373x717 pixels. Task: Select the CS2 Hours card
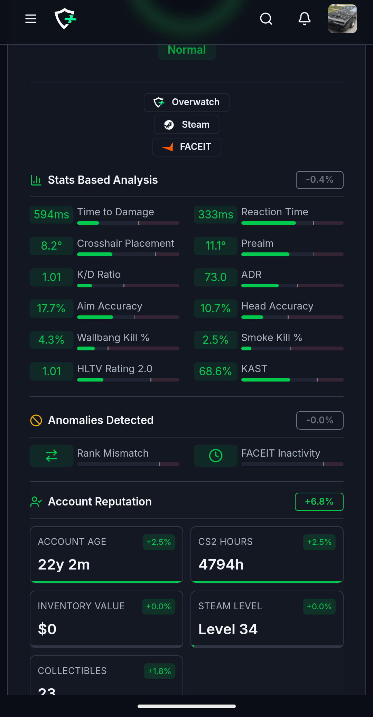coord(267,554)
